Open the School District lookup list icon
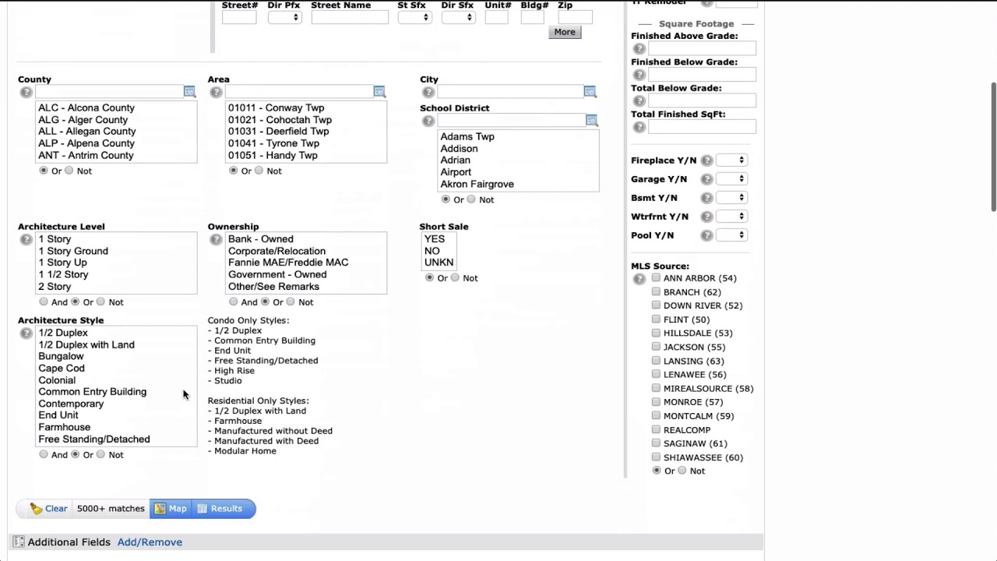The width and height of the screenshot is (997, 561). (591, 121)
